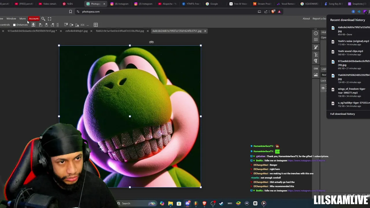Screen dimensions: 370x208
Task: Click the Photopea search magnifier icon
Action: (43, 19)
